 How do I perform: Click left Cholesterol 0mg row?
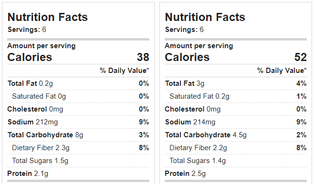[x=78, y=109]
